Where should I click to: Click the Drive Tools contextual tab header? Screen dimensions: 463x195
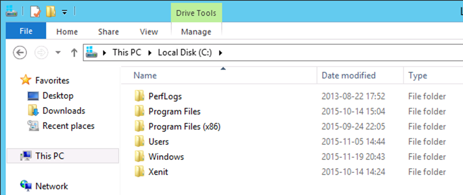(x=196, y=13)
